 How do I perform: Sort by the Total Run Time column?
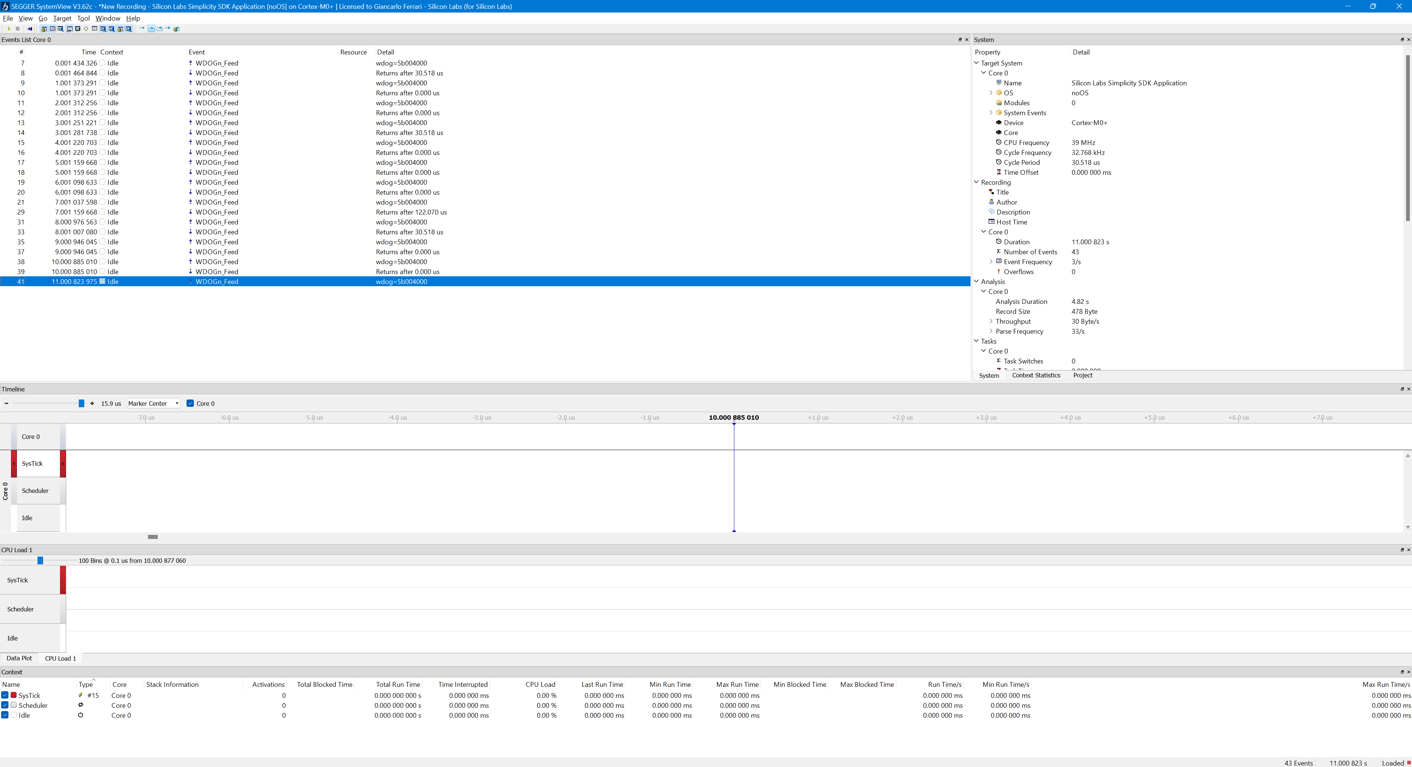coord(398,684)
